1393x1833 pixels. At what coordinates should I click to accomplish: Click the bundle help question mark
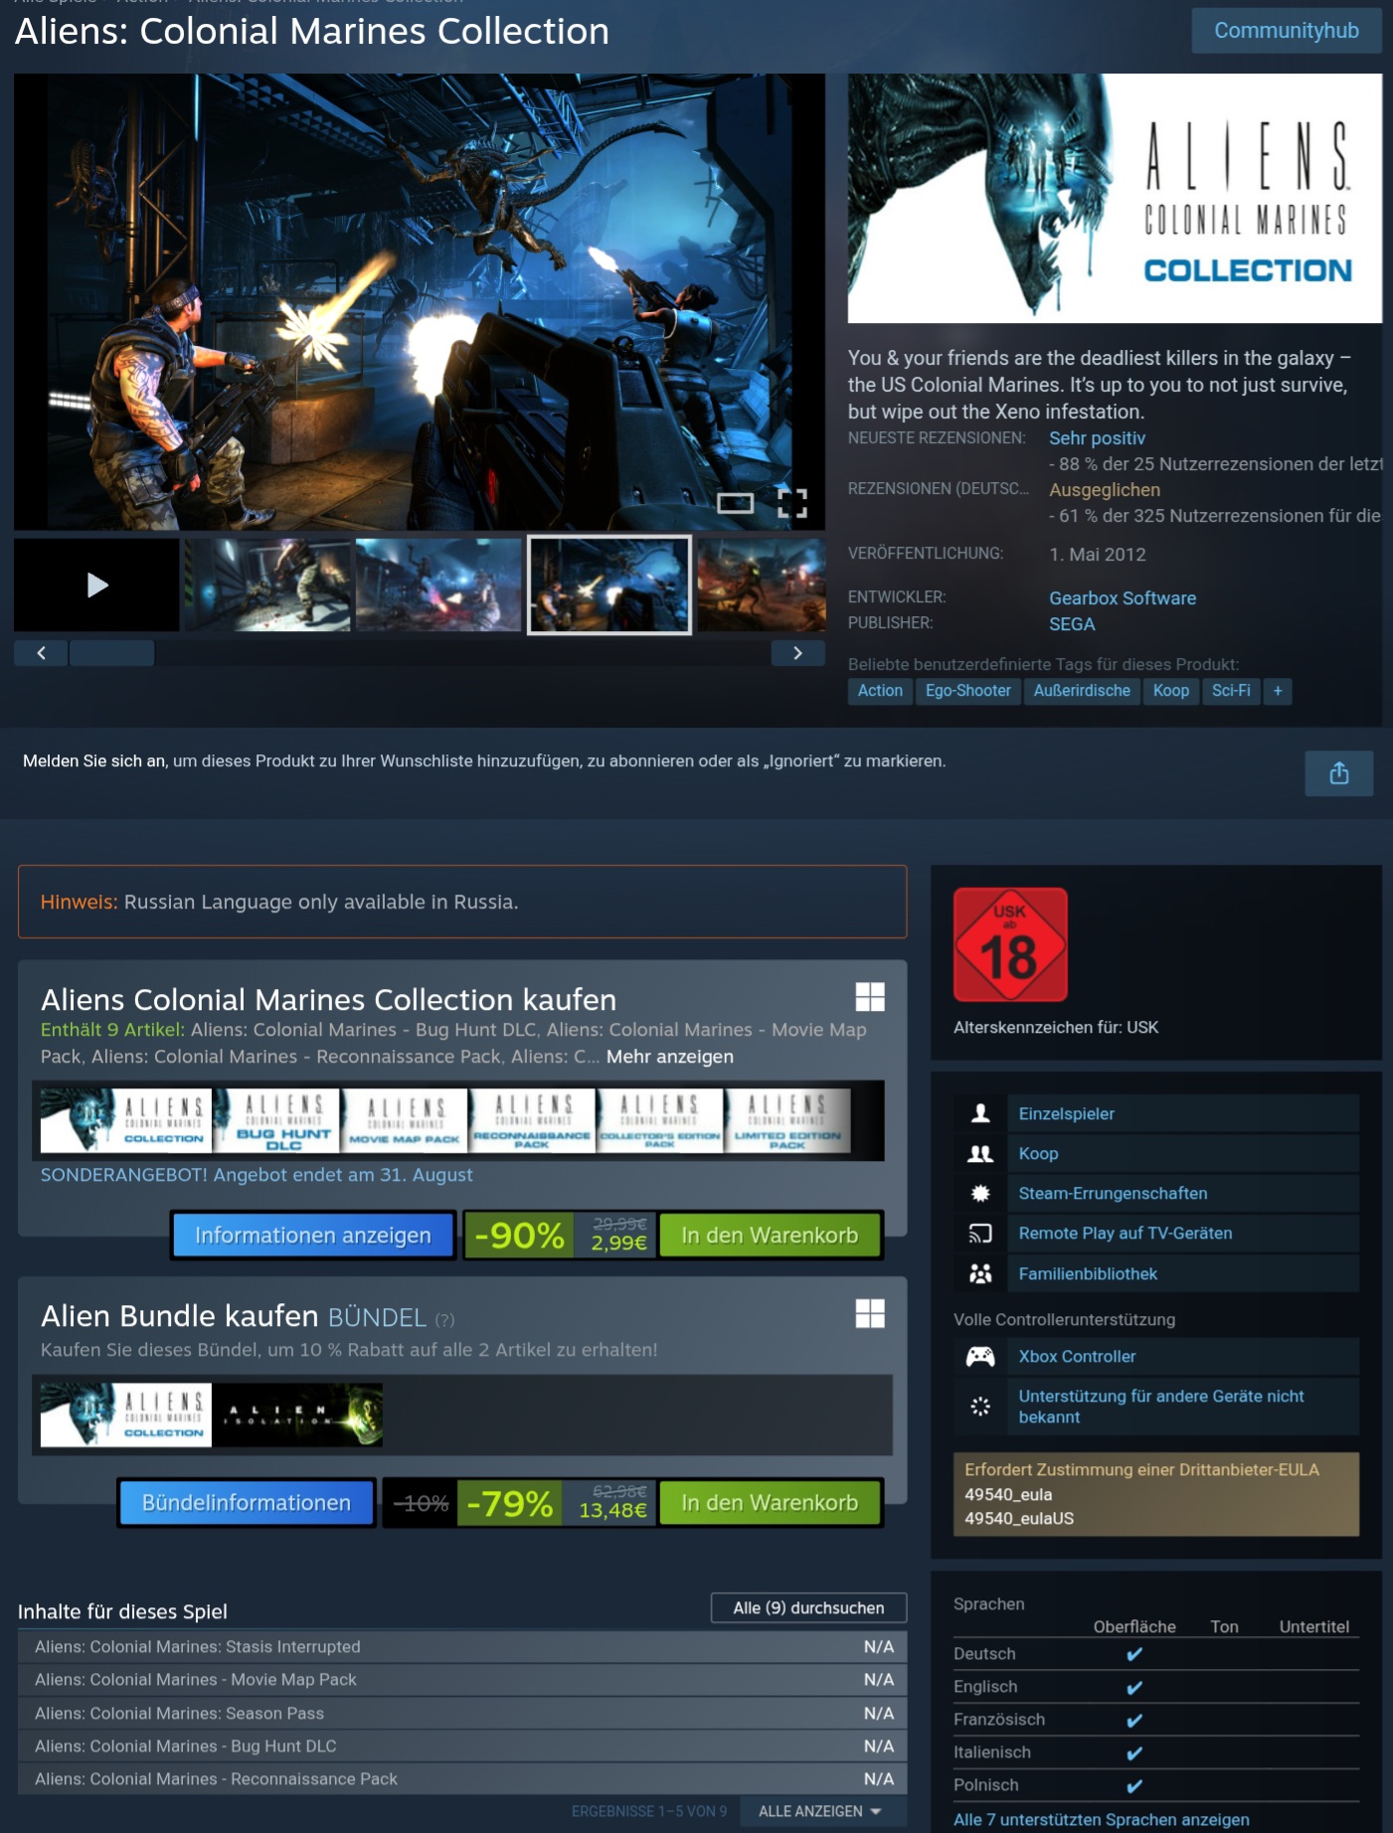tap(444, 1320)
